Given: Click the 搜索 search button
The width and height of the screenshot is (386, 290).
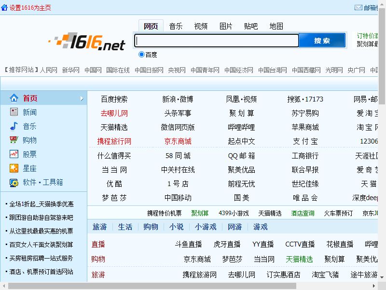Looking at the screenshot, I should pyautogui.click(x=322, y=40).
